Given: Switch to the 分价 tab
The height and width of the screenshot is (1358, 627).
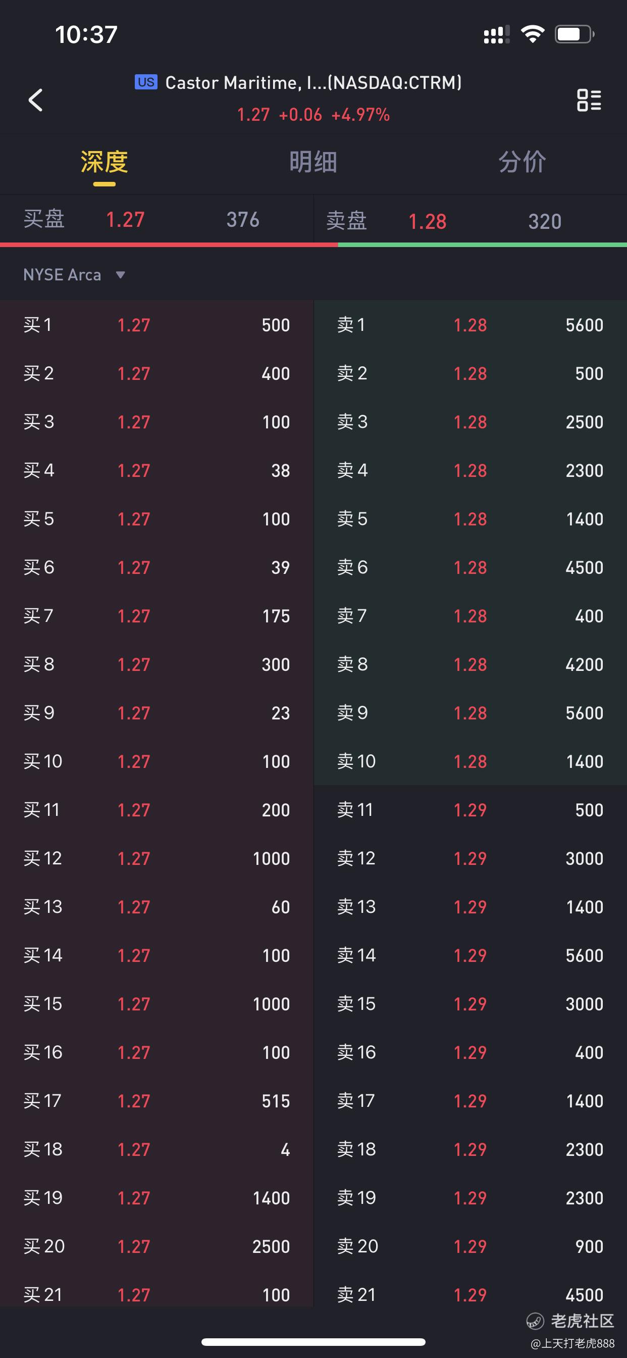Looking at the screenshot, I should (x=522, y=162).
